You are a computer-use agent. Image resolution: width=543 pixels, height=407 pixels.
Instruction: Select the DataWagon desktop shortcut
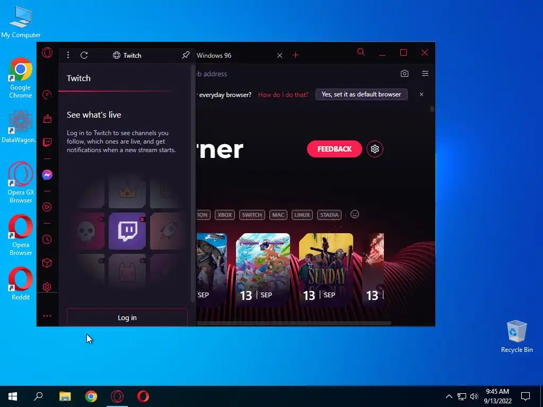click(x=19, y=126)
